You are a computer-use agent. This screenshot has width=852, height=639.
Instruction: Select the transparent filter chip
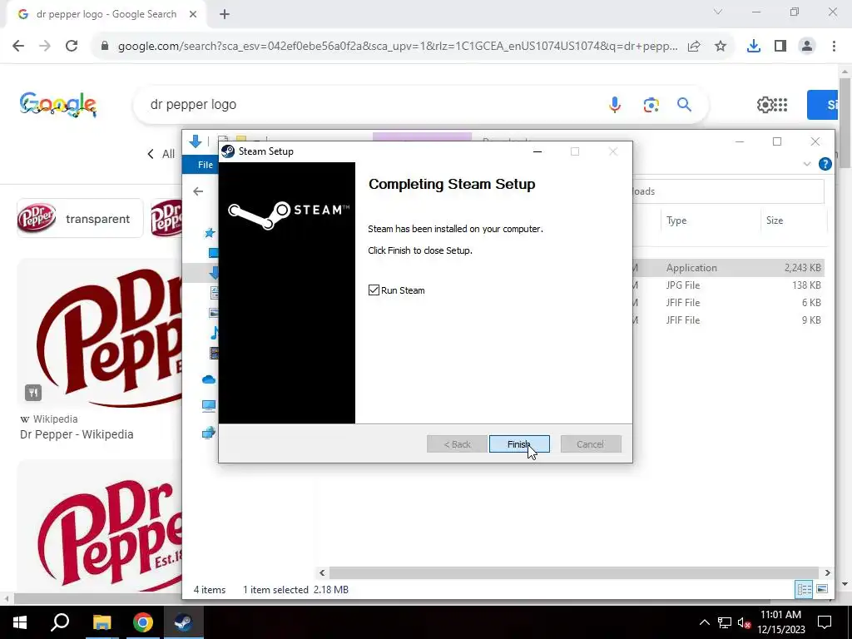point(80,219)
